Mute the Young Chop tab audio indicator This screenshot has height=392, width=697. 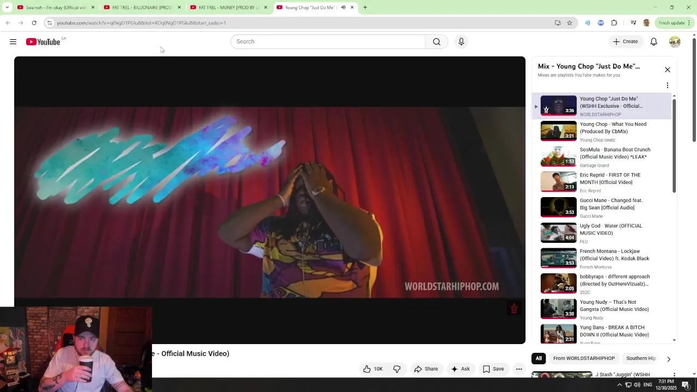click(343, 8)
